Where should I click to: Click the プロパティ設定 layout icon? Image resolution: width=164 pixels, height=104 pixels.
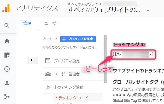pyautogui.click(x=48, y=61)
